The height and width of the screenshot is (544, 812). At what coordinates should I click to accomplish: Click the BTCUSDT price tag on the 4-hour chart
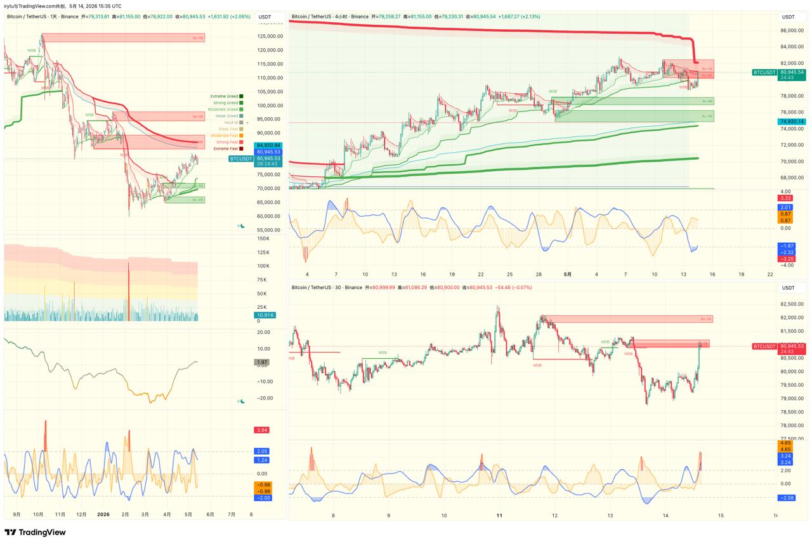coord(764,72)
